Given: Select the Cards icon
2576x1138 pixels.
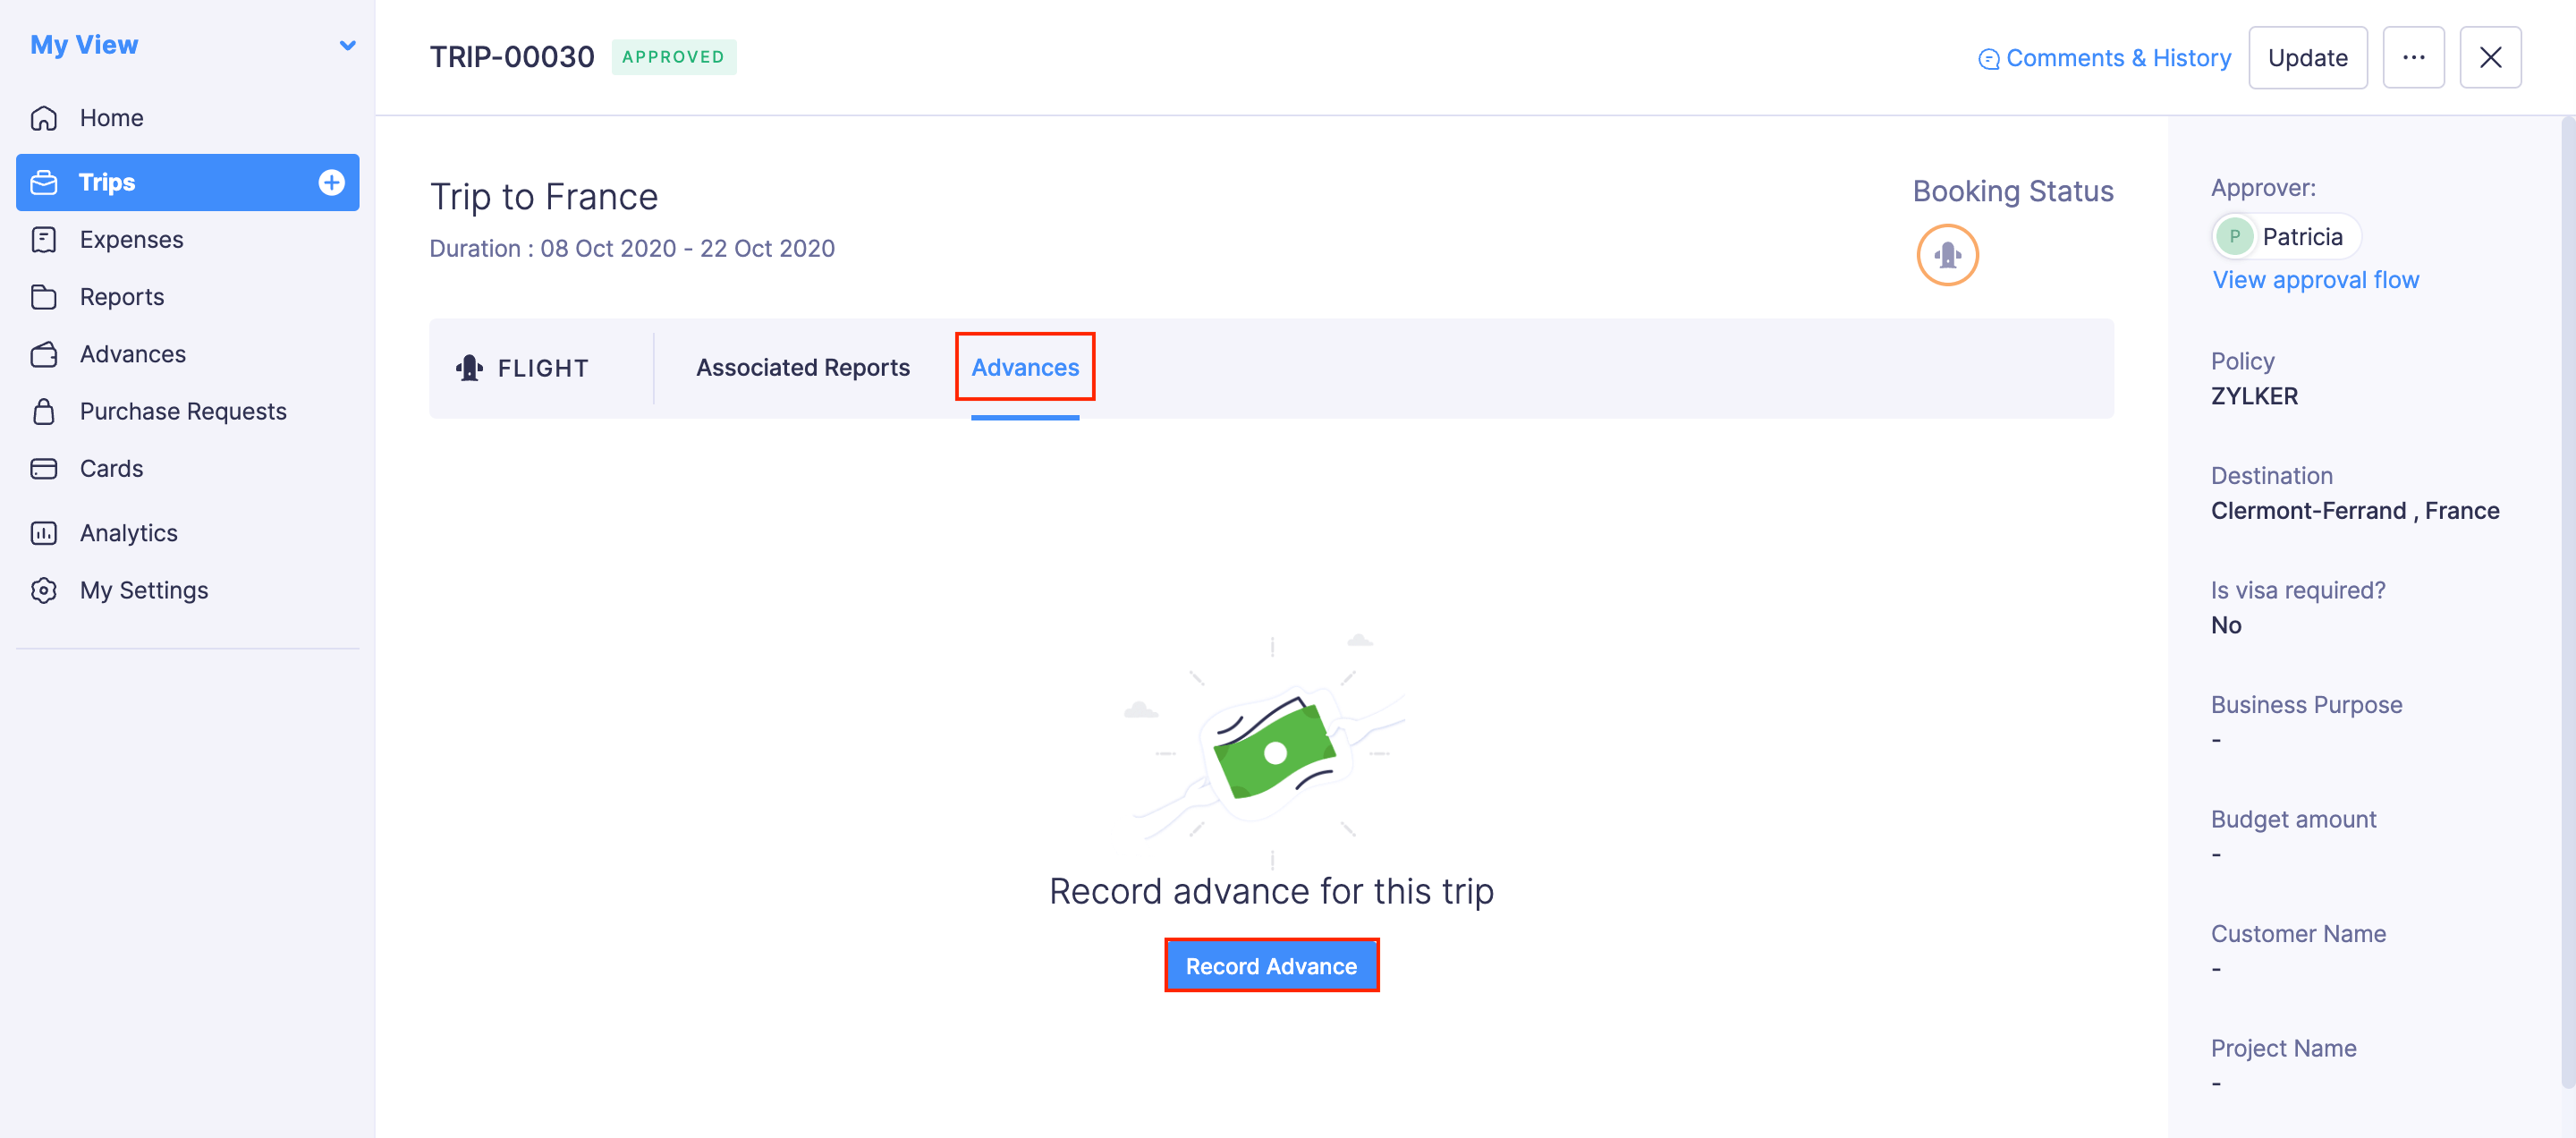Looking at the screenshot, I should click(x=44, y=468).
